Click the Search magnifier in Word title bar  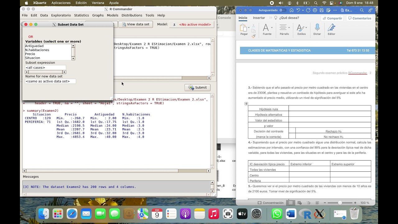point(362,10)
